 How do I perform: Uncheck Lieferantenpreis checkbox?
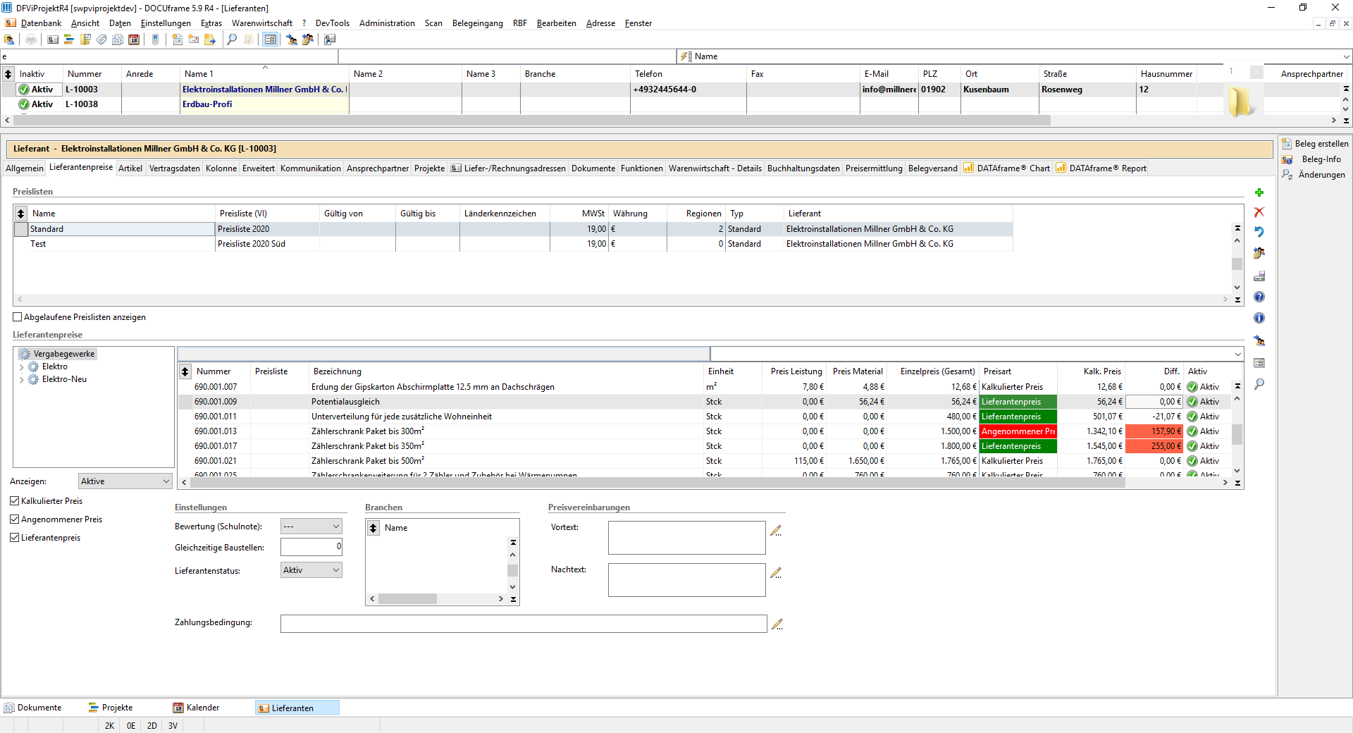[15, 538]
